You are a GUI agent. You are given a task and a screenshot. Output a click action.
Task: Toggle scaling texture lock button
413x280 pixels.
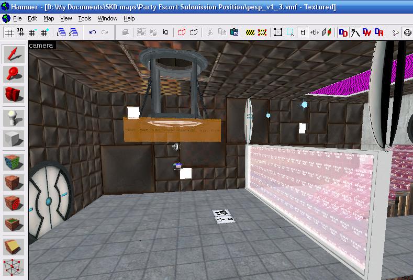(315, 32)
